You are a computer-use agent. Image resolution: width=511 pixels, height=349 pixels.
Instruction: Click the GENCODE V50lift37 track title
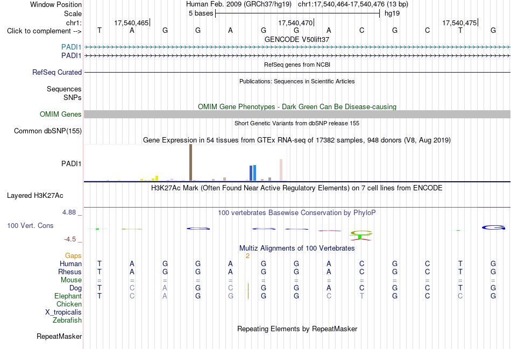point(297,39)
